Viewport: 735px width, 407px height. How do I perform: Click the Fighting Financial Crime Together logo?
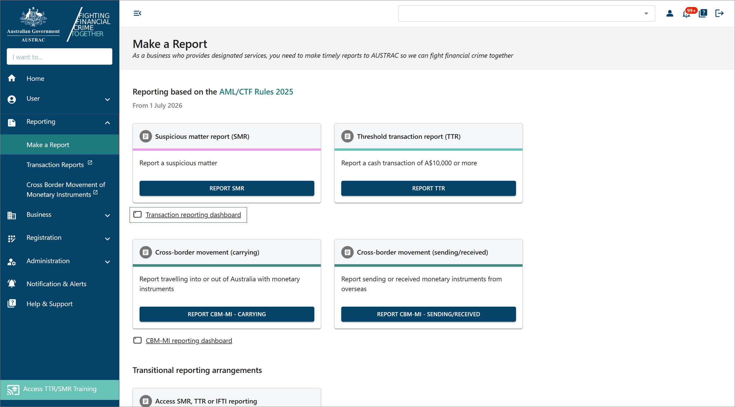pyautogui.click(x=89, y=24)
